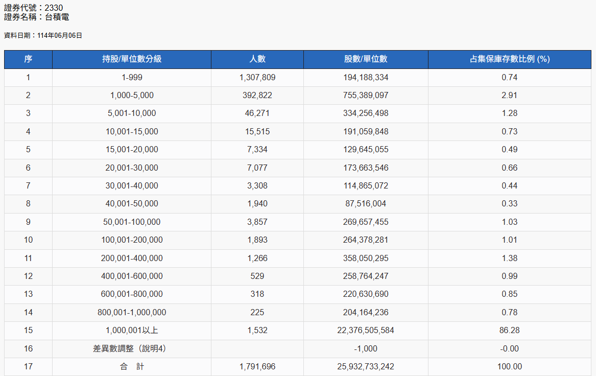Select the 差異數調整（說明4）row label
Viewport: 596px width, 376px height.
tap(132, 349)
